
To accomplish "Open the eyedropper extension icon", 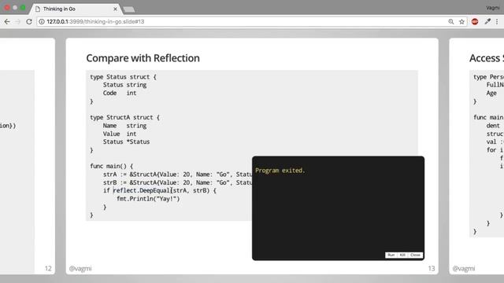I will coord(487,21).
